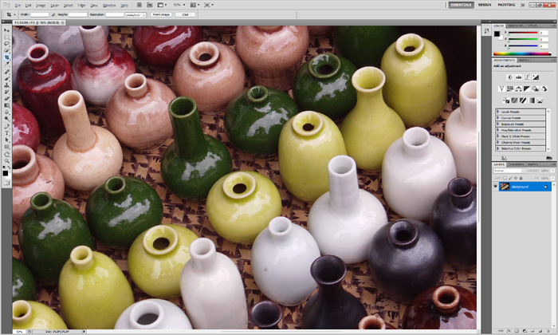Viewport: 558px width, 335px height.
Task: Open the Image menu
Action: coord(41,6)
